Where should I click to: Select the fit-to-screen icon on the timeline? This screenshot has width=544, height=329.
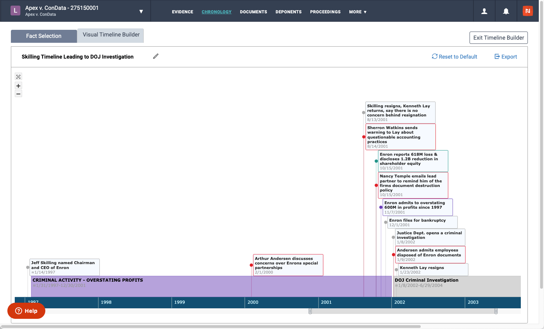[18, 76]
